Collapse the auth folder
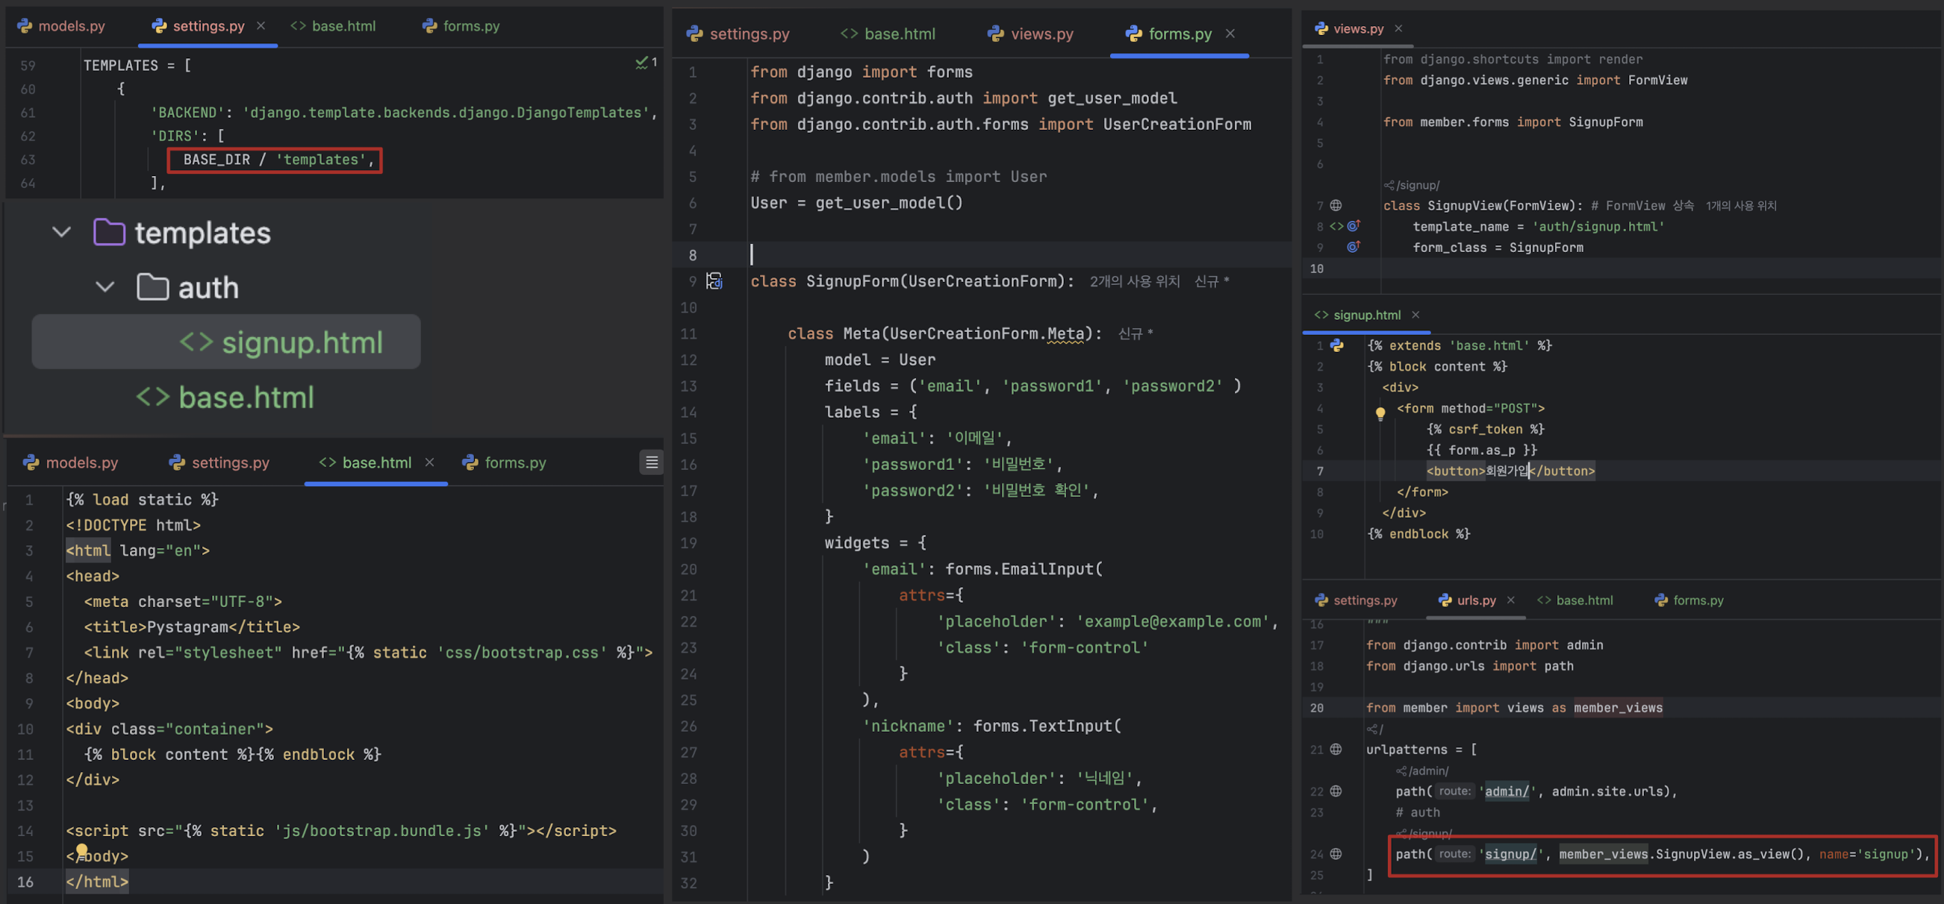 pyautogui.click(x=105, y=287)
